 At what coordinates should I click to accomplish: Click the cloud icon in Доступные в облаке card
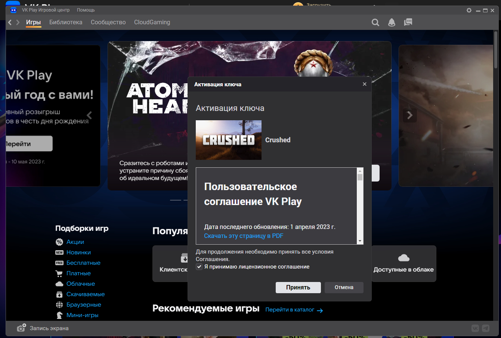[403, 258]
